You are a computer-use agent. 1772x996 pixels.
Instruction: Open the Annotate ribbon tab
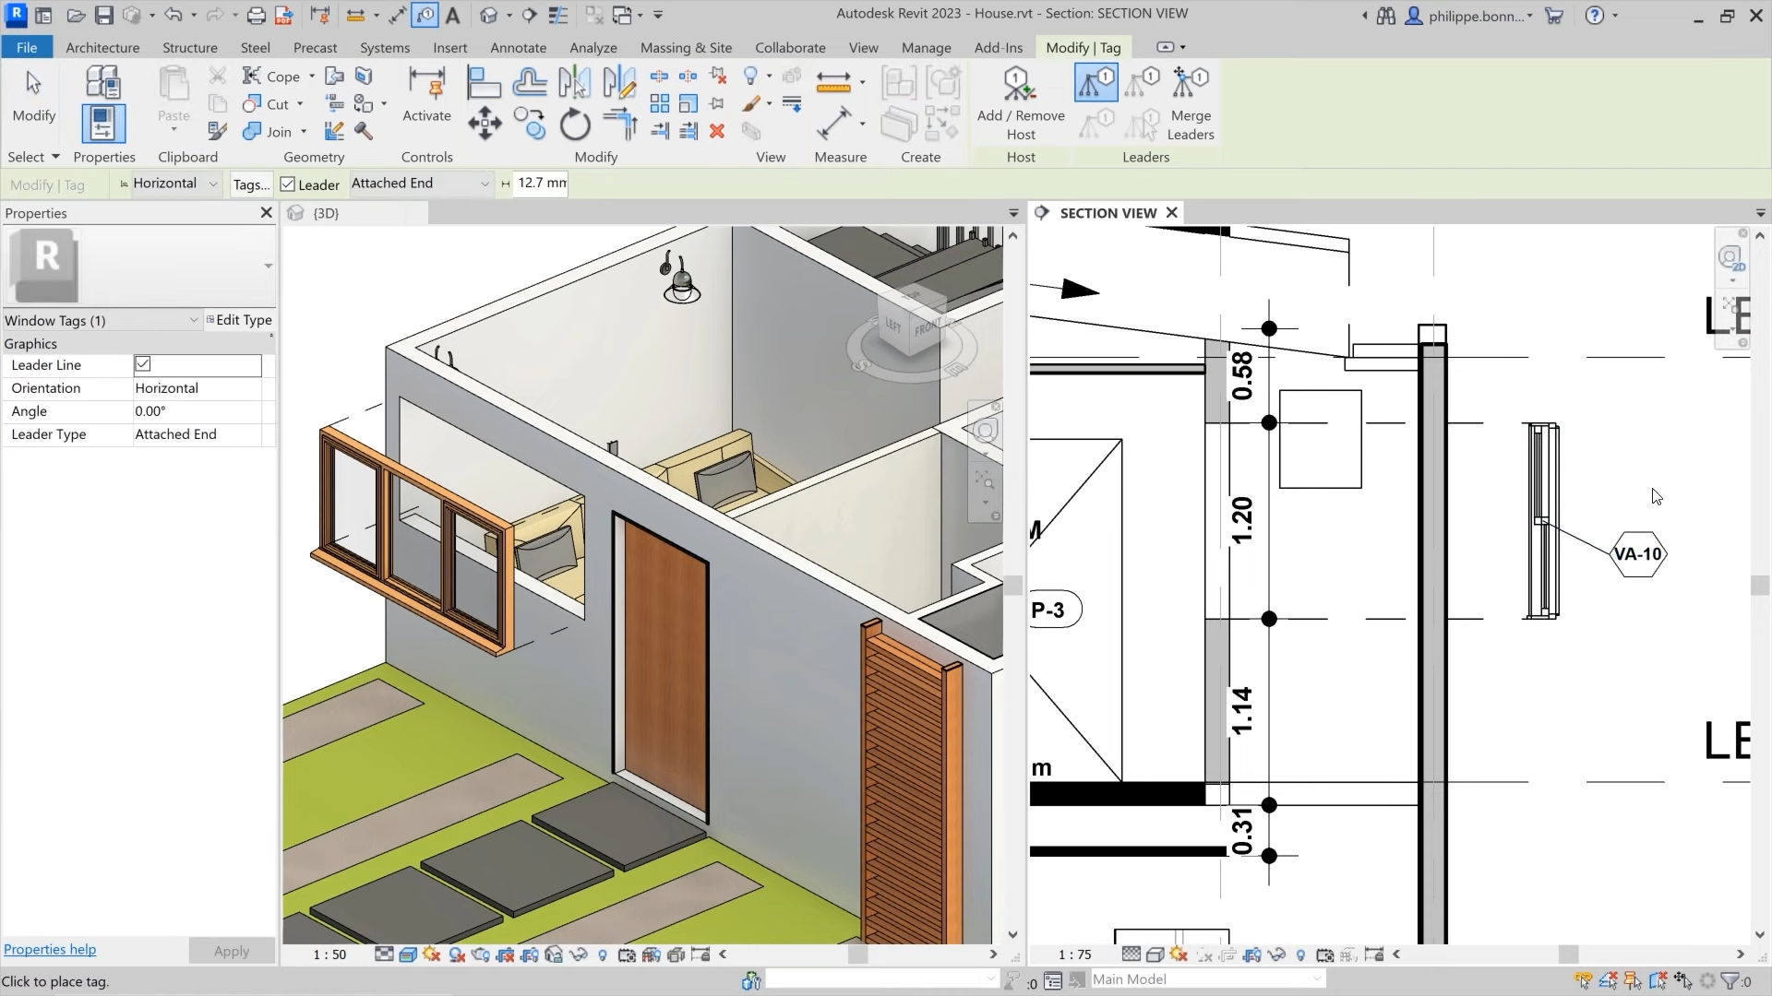click(x=518, y=47)
